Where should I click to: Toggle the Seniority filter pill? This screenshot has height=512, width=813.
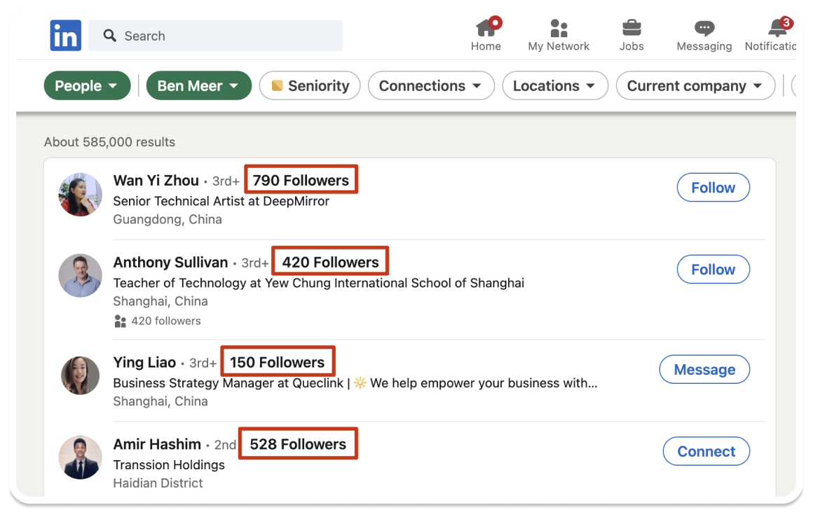pos(310,86)
